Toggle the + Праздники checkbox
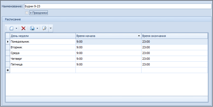The height and width of the screenshot is (107, 213). (x=27, y=13)
